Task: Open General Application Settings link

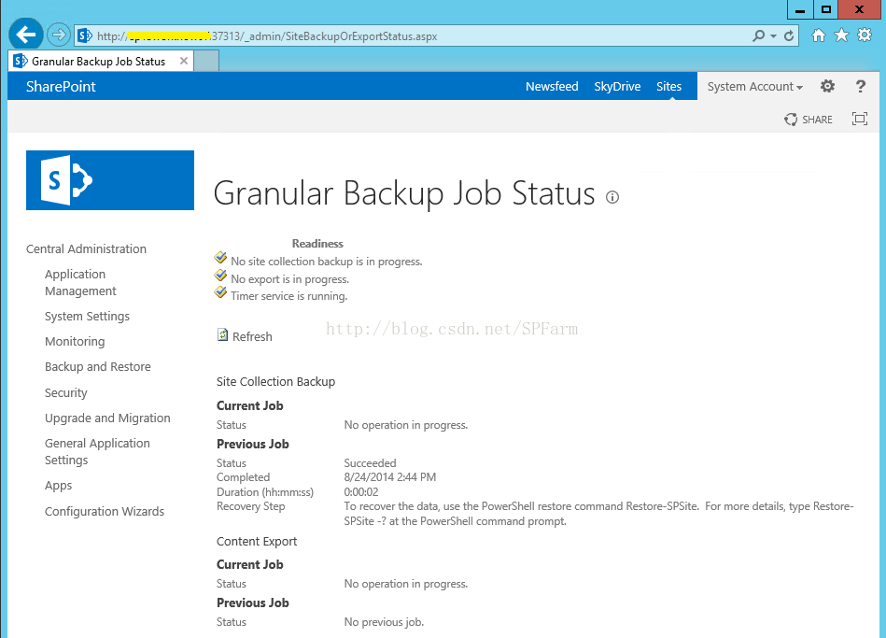Action: click(x=97, y=451)
